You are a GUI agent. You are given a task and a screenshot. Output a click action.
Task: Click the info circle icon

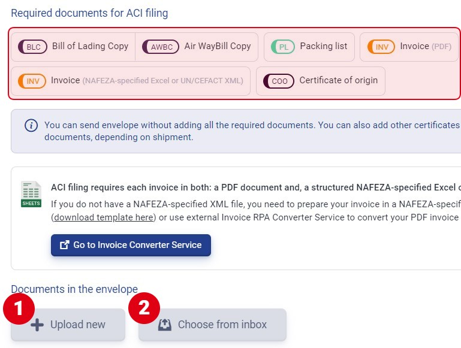tap(31, 125)
